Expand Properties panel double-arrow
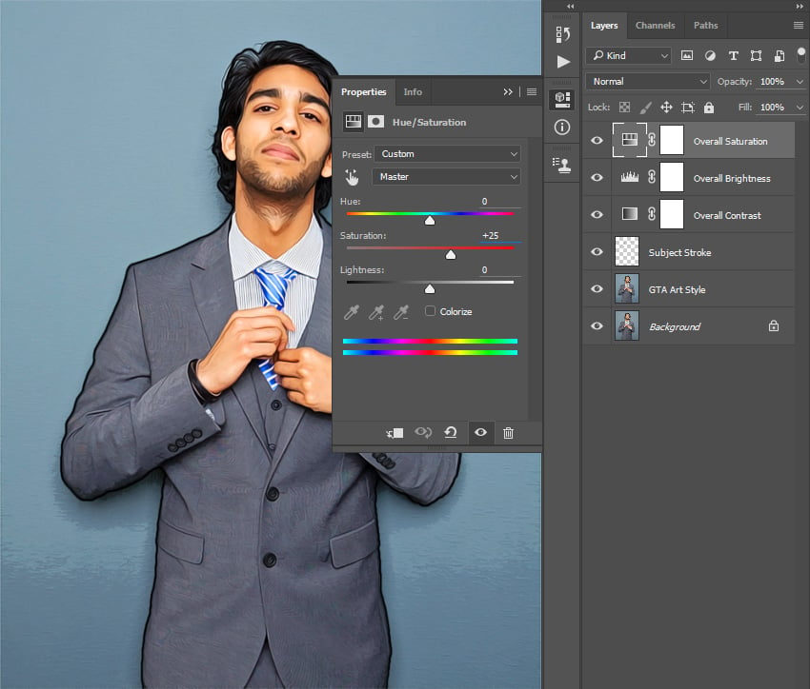This screenshot has height=689, width=810. (x=508, y=91)
